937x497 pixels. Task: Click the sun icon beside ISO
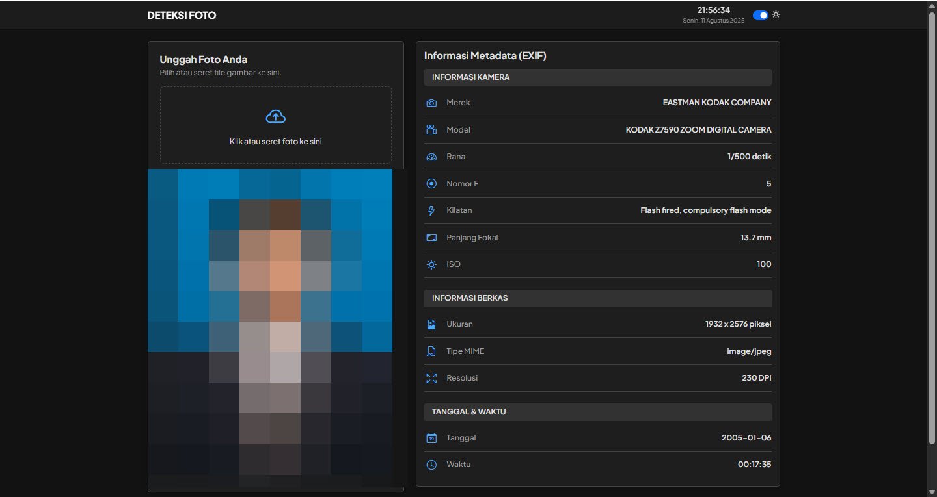(x=431, y=264)
